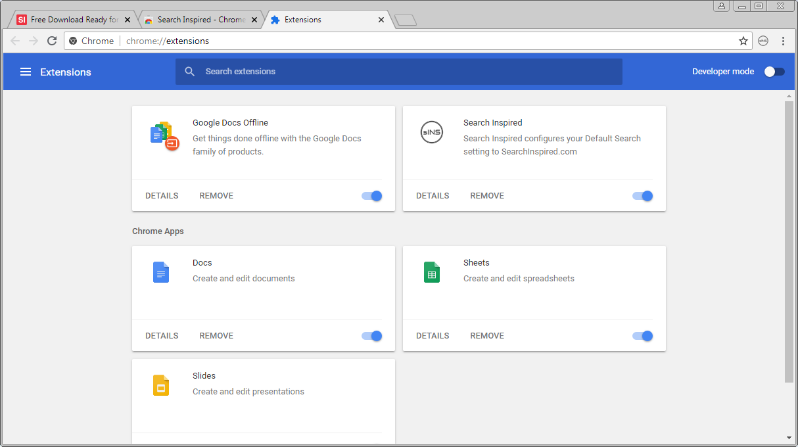Close the Search Inspired tab

pyautogui.click(x=254, y=20)
